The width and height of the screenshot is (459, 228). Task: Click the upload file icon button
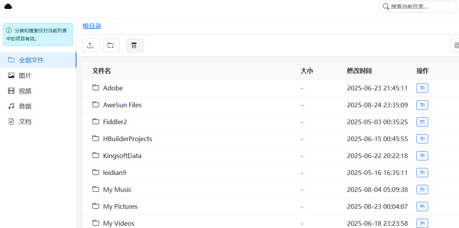pos(90,45)
